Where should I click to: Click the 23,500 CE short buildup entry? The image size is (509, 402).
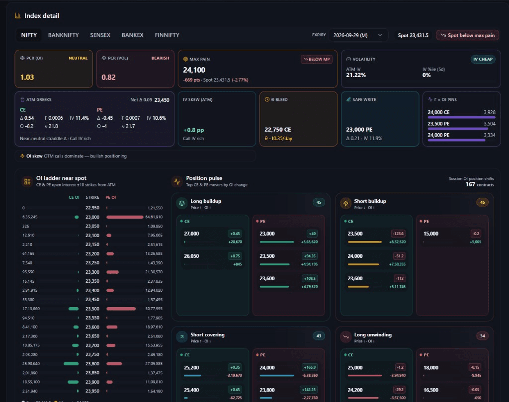376,238
